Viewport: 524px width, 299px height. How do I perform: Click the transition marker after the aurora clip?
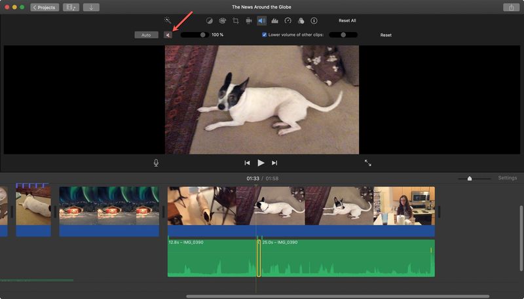163,211
